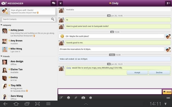This screenshot has height=107, width=172.
Task: Send the typed message
Action: 167,92
